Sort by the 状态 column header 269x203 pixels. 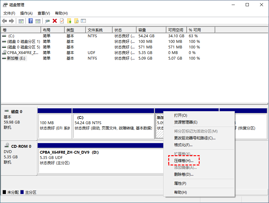tap(124, 30)
